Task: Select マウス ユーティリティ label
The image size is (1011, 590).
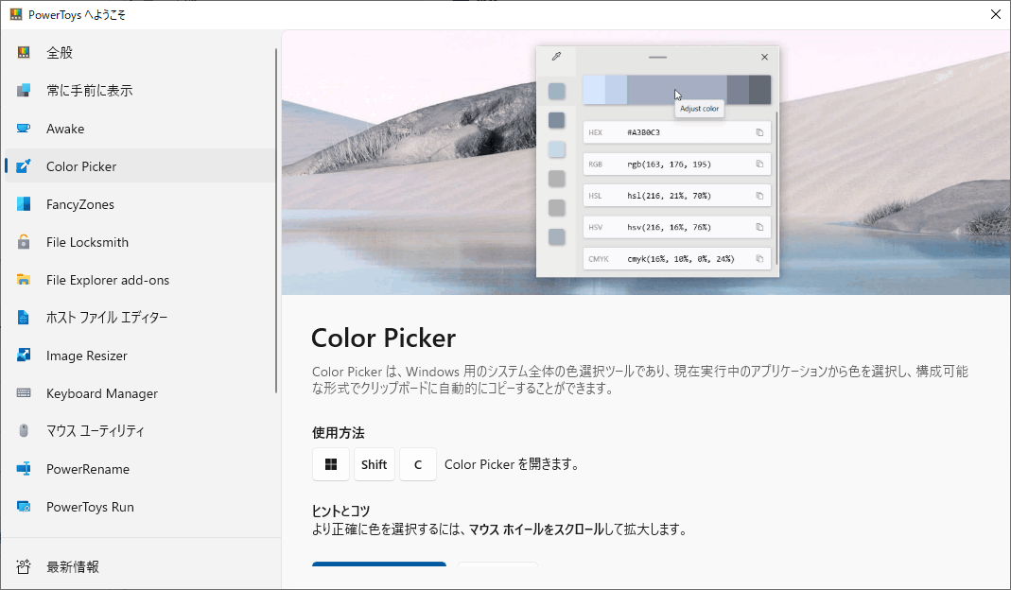Action: [96, 431]
